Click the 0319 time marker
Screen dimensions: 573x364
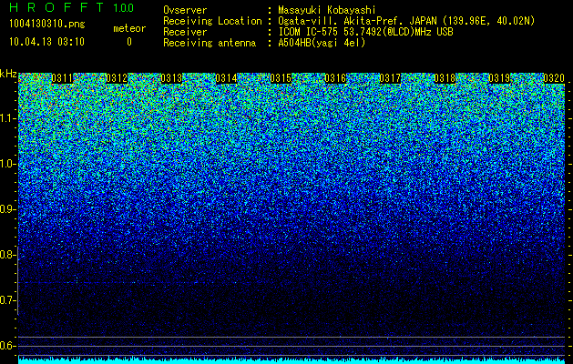499,78
